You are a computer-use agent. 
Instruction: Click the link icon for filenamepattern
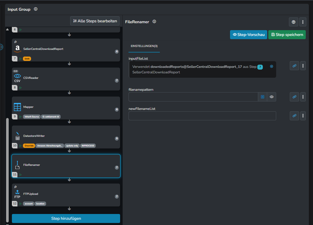pos(294,97)
